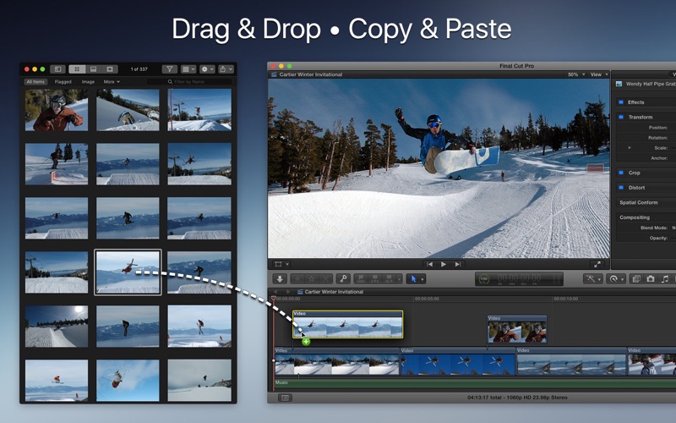Switch to the Image filter tab
This screenshot has width=676, height=423.
click(88, 82)
